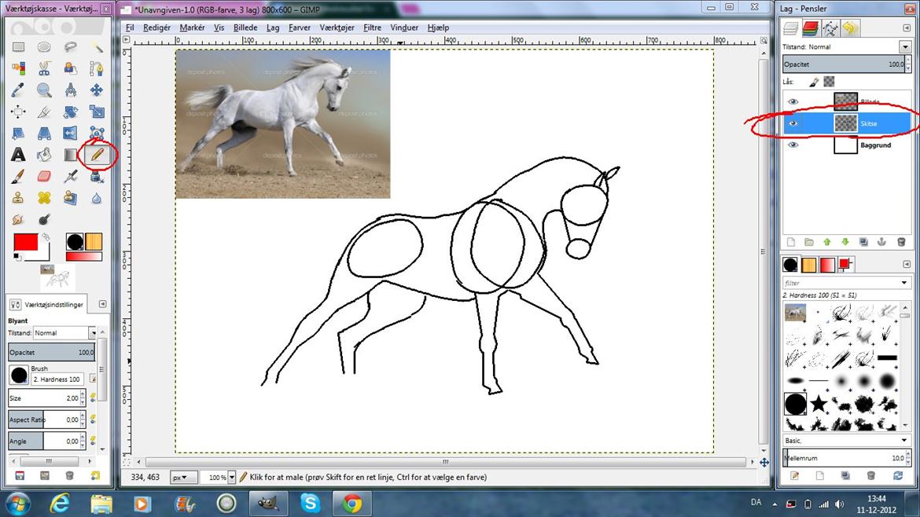Viewport: 920px width, 517px height.
Task: Toggle the lock alpha channel checkbox
Action: coord(829,82)
